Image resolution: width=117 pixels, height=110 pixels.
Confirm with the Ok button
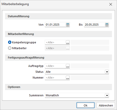pyautogui.click(x=85, y=105)
